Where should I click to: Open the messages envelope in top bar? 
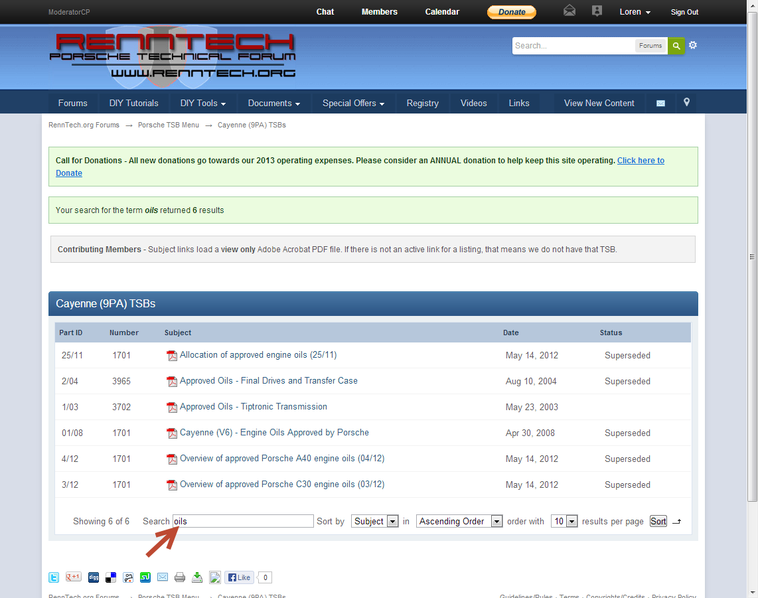(569, 11)
